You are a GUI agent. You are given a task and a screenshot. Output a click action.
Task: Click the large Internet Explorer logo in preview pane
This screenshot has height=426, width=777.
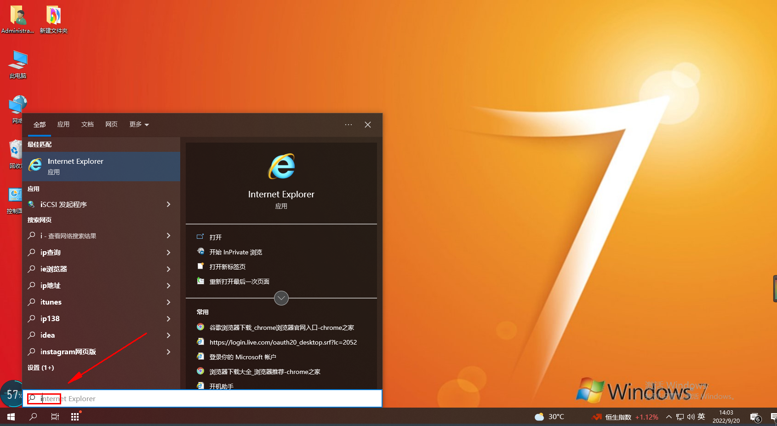pyautogui.click(x=281, y=166)
